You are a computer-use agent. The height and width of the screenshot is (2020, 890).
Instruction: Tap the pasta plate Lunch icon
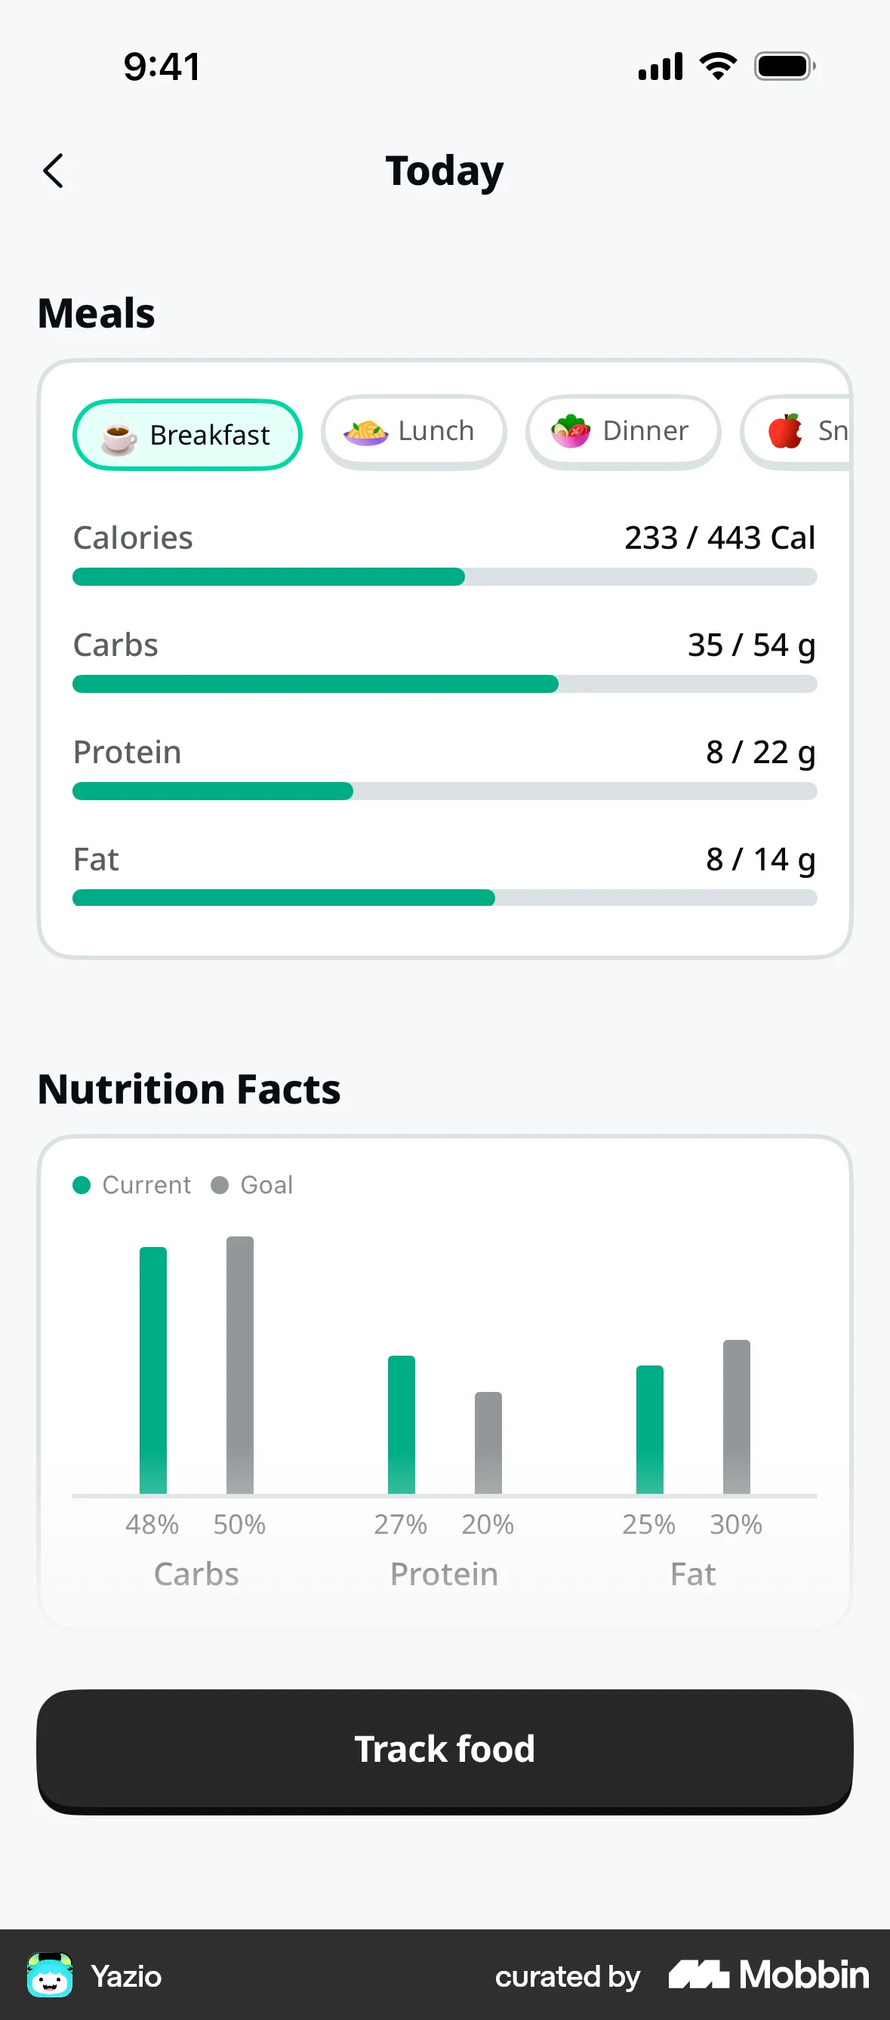(365, 431)
